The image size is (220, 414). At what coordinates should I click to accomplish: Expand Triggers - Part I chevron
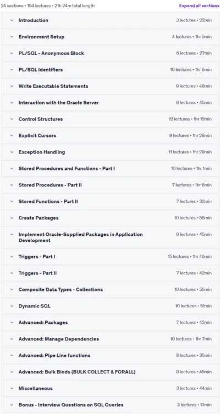pos(12,256)
